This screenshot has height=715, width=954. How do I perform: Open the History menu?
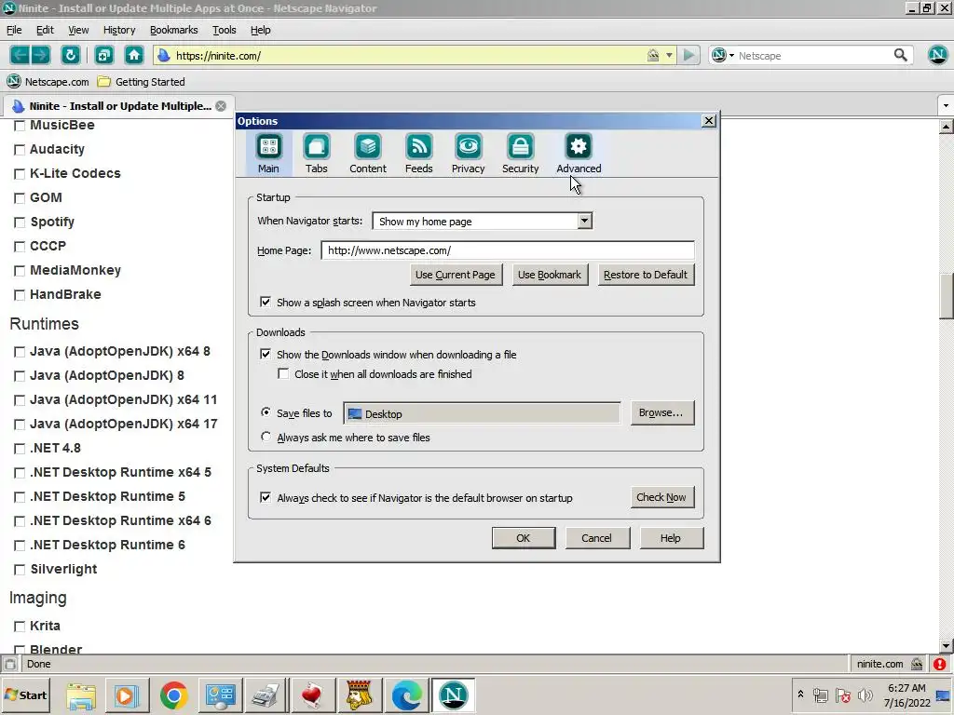pos(119,30)
